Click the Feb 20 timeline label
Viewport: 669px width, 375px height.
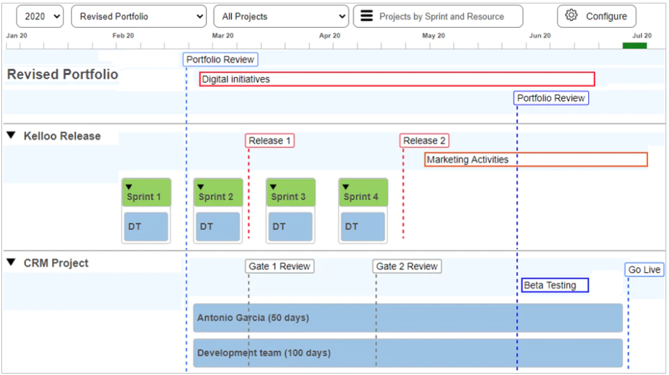[123, 35]
